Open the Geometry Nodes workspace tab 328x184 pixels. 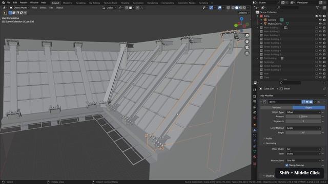point(187,3)
